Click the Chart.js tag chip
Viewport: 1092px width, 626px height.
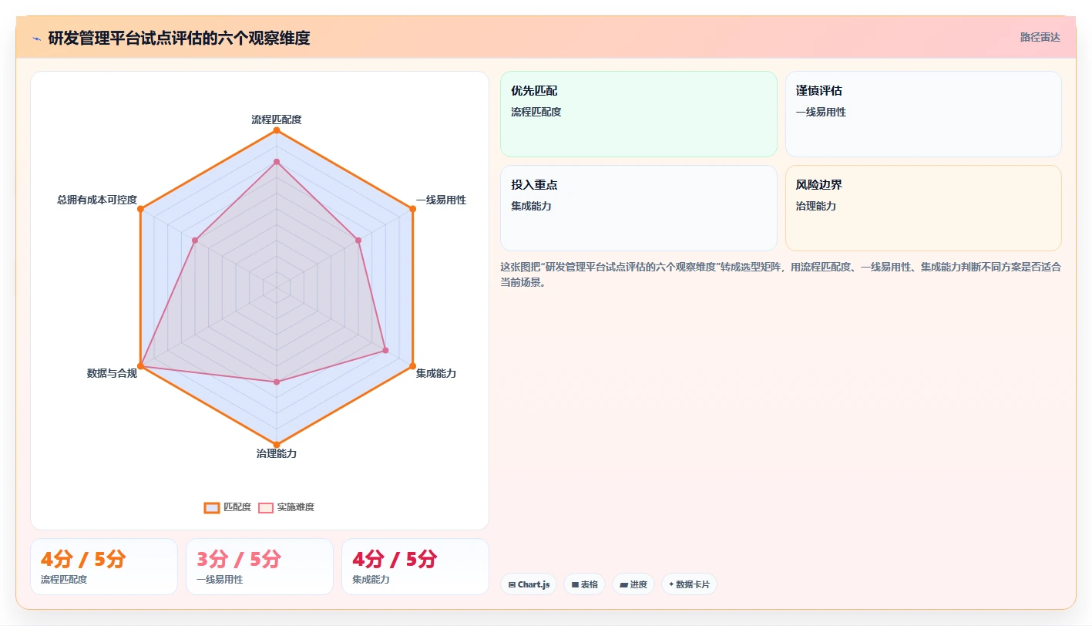click(x=529, y=584)
